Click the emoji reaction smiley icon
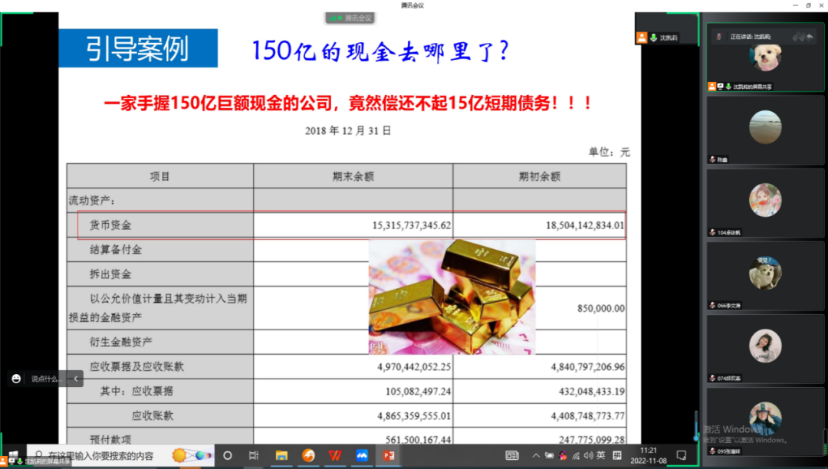The image size is (828, 469). pos(16,379)
